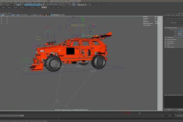Open the Help menu
The width and height of the screenshot is (183, 122).
tap(78, 3)
